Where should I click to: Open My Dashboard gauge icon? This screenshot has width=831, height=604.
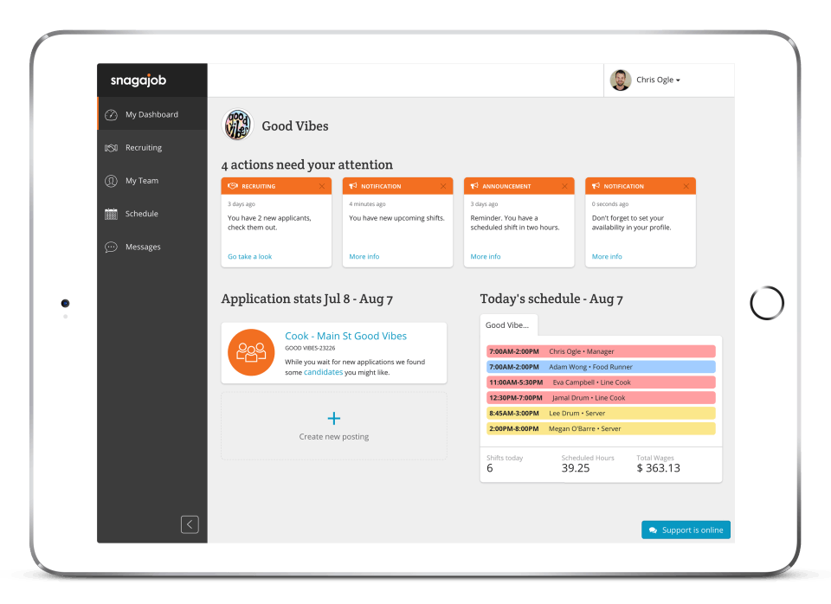click(x=112, y=114)
